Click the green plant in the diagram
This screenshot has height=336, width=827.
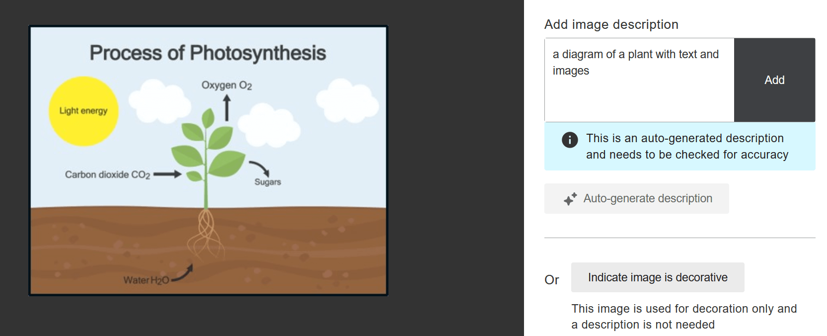pos(208,154)
